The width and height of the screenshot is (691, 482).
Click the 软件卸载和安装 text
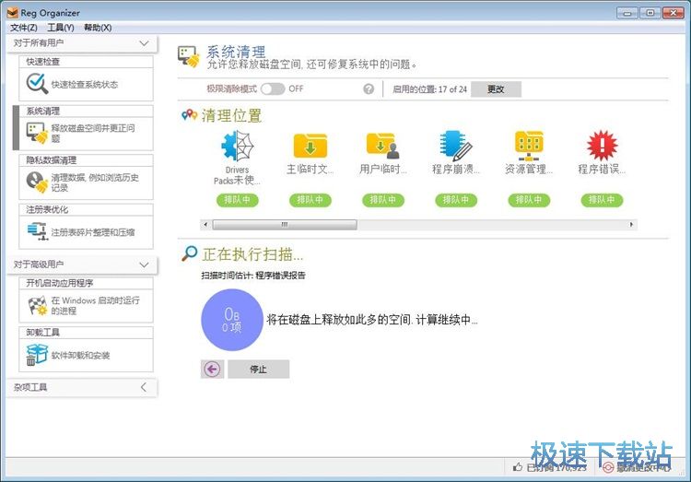tap(81, 355)
